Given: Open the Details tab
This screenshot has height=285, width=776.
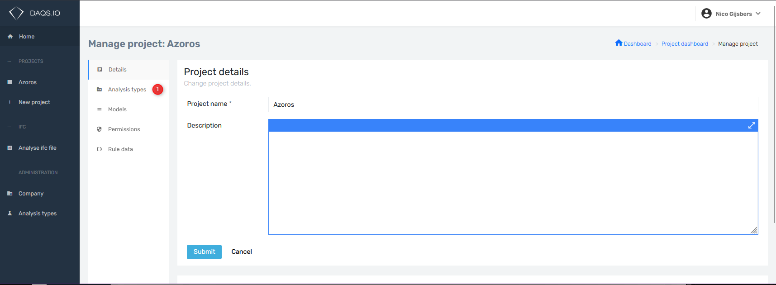Looking at the screenshot, I should click(x=129, y=70).
